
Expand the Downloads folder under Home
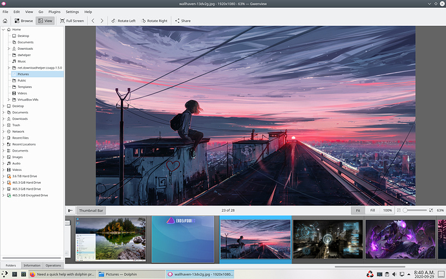[9, 49]
